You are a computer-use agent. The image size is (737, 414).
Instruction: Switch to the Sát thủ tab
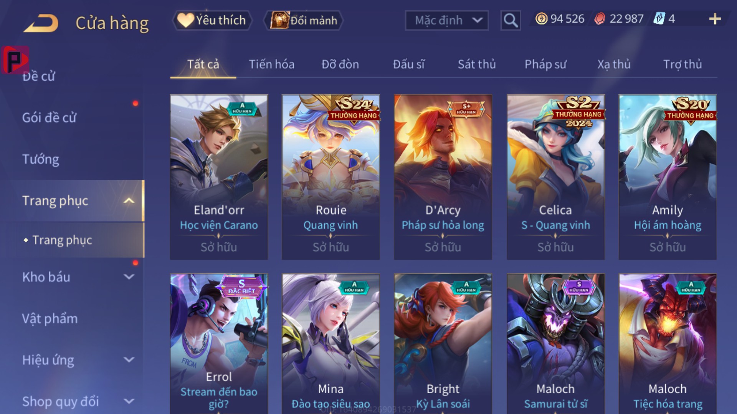(x=477, y=64)
